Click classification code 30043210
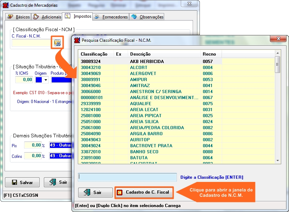 coord(91,68)
